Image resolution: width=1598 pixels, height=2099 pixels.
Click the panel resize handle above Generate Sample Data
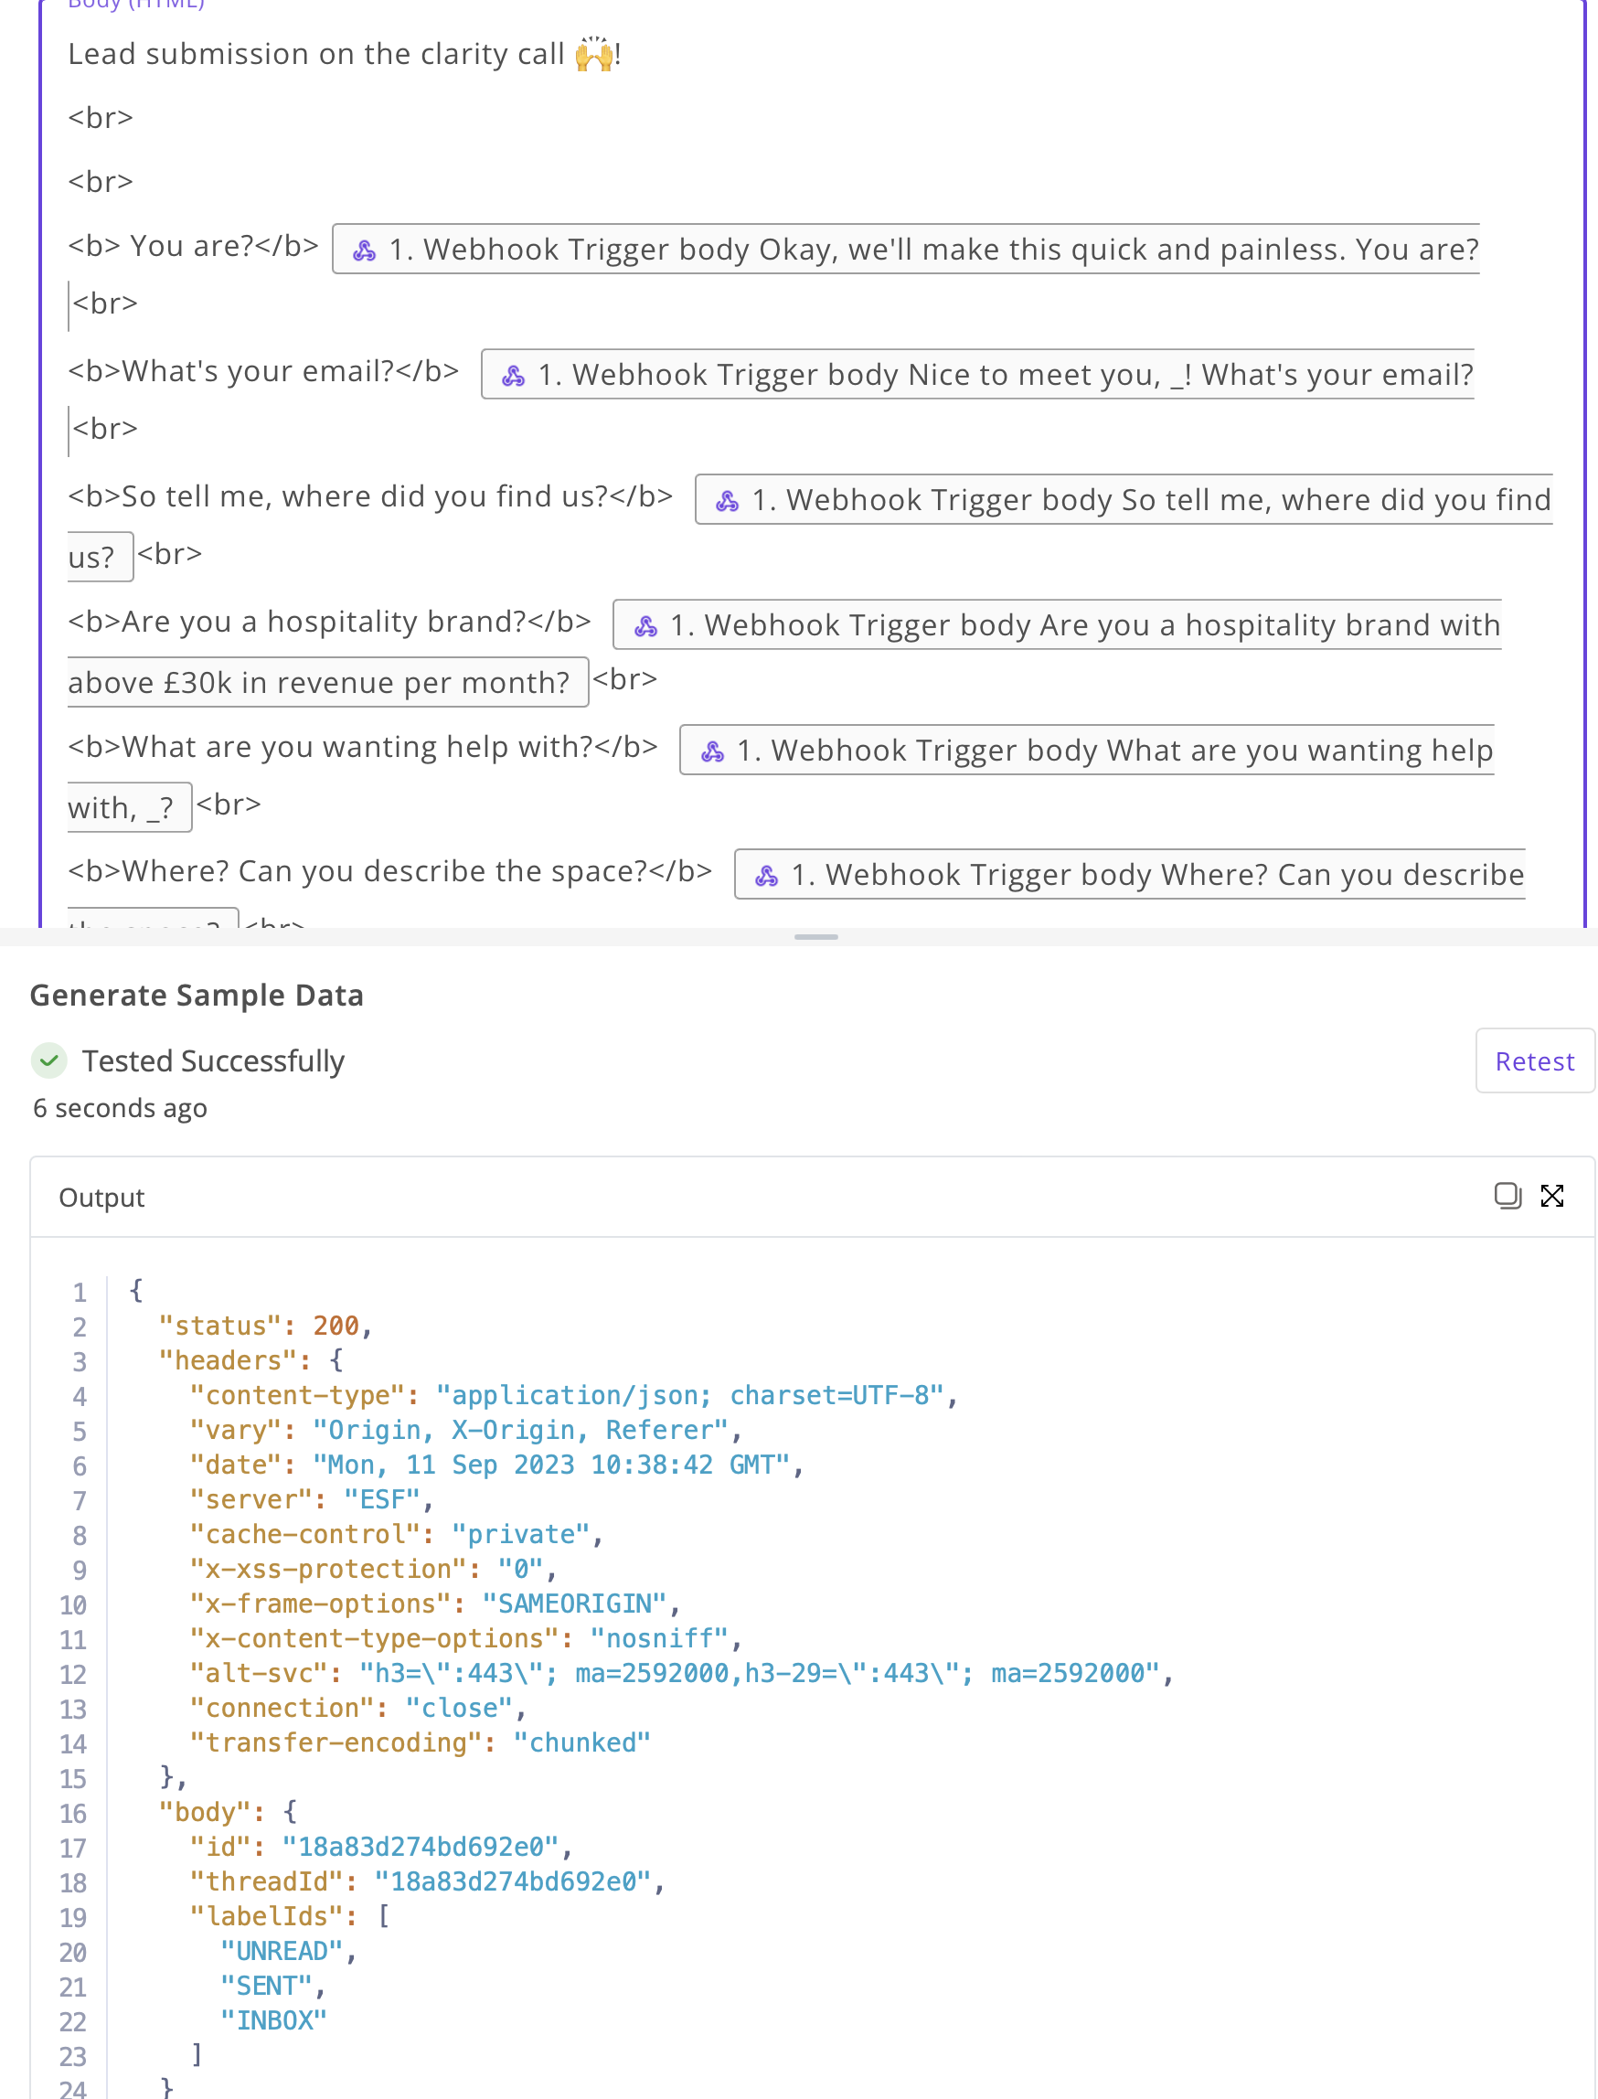pyautogui.click(x=816, y=937)
